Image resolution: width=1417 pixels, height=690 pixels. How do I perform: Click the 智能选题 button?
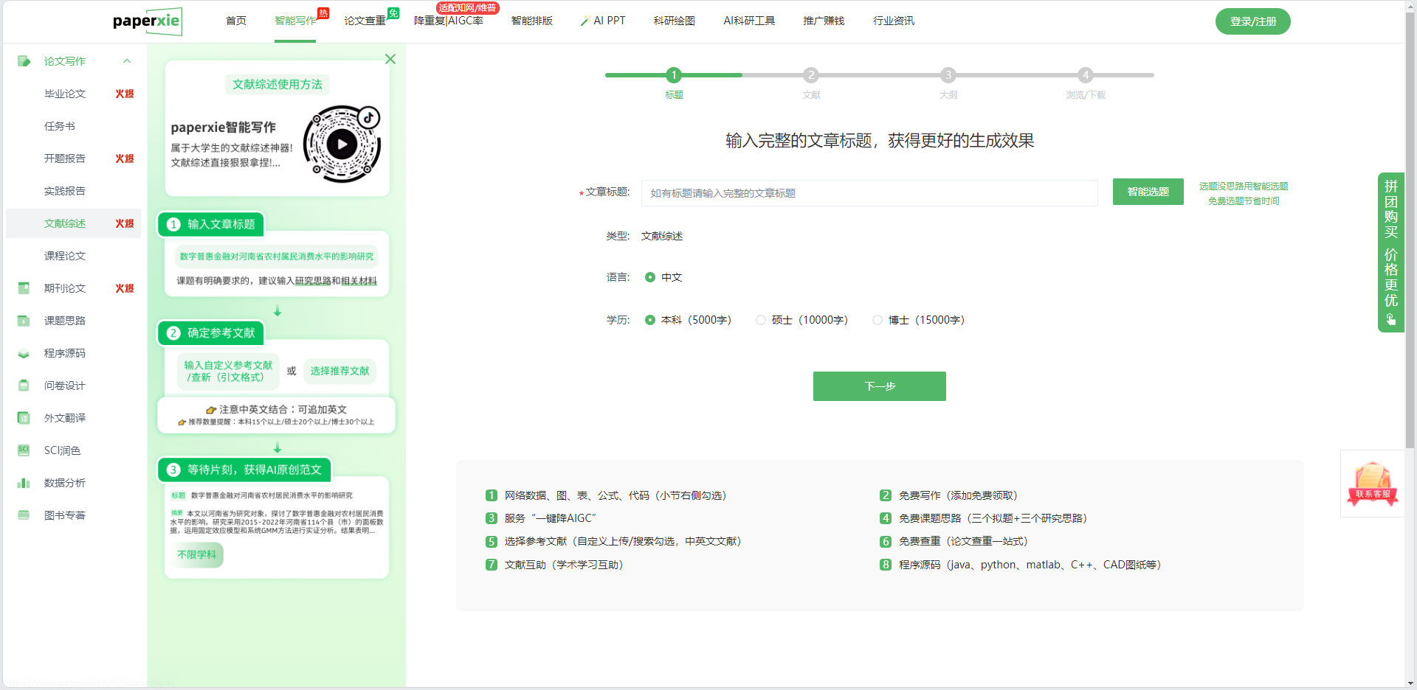click(1148, 192)
